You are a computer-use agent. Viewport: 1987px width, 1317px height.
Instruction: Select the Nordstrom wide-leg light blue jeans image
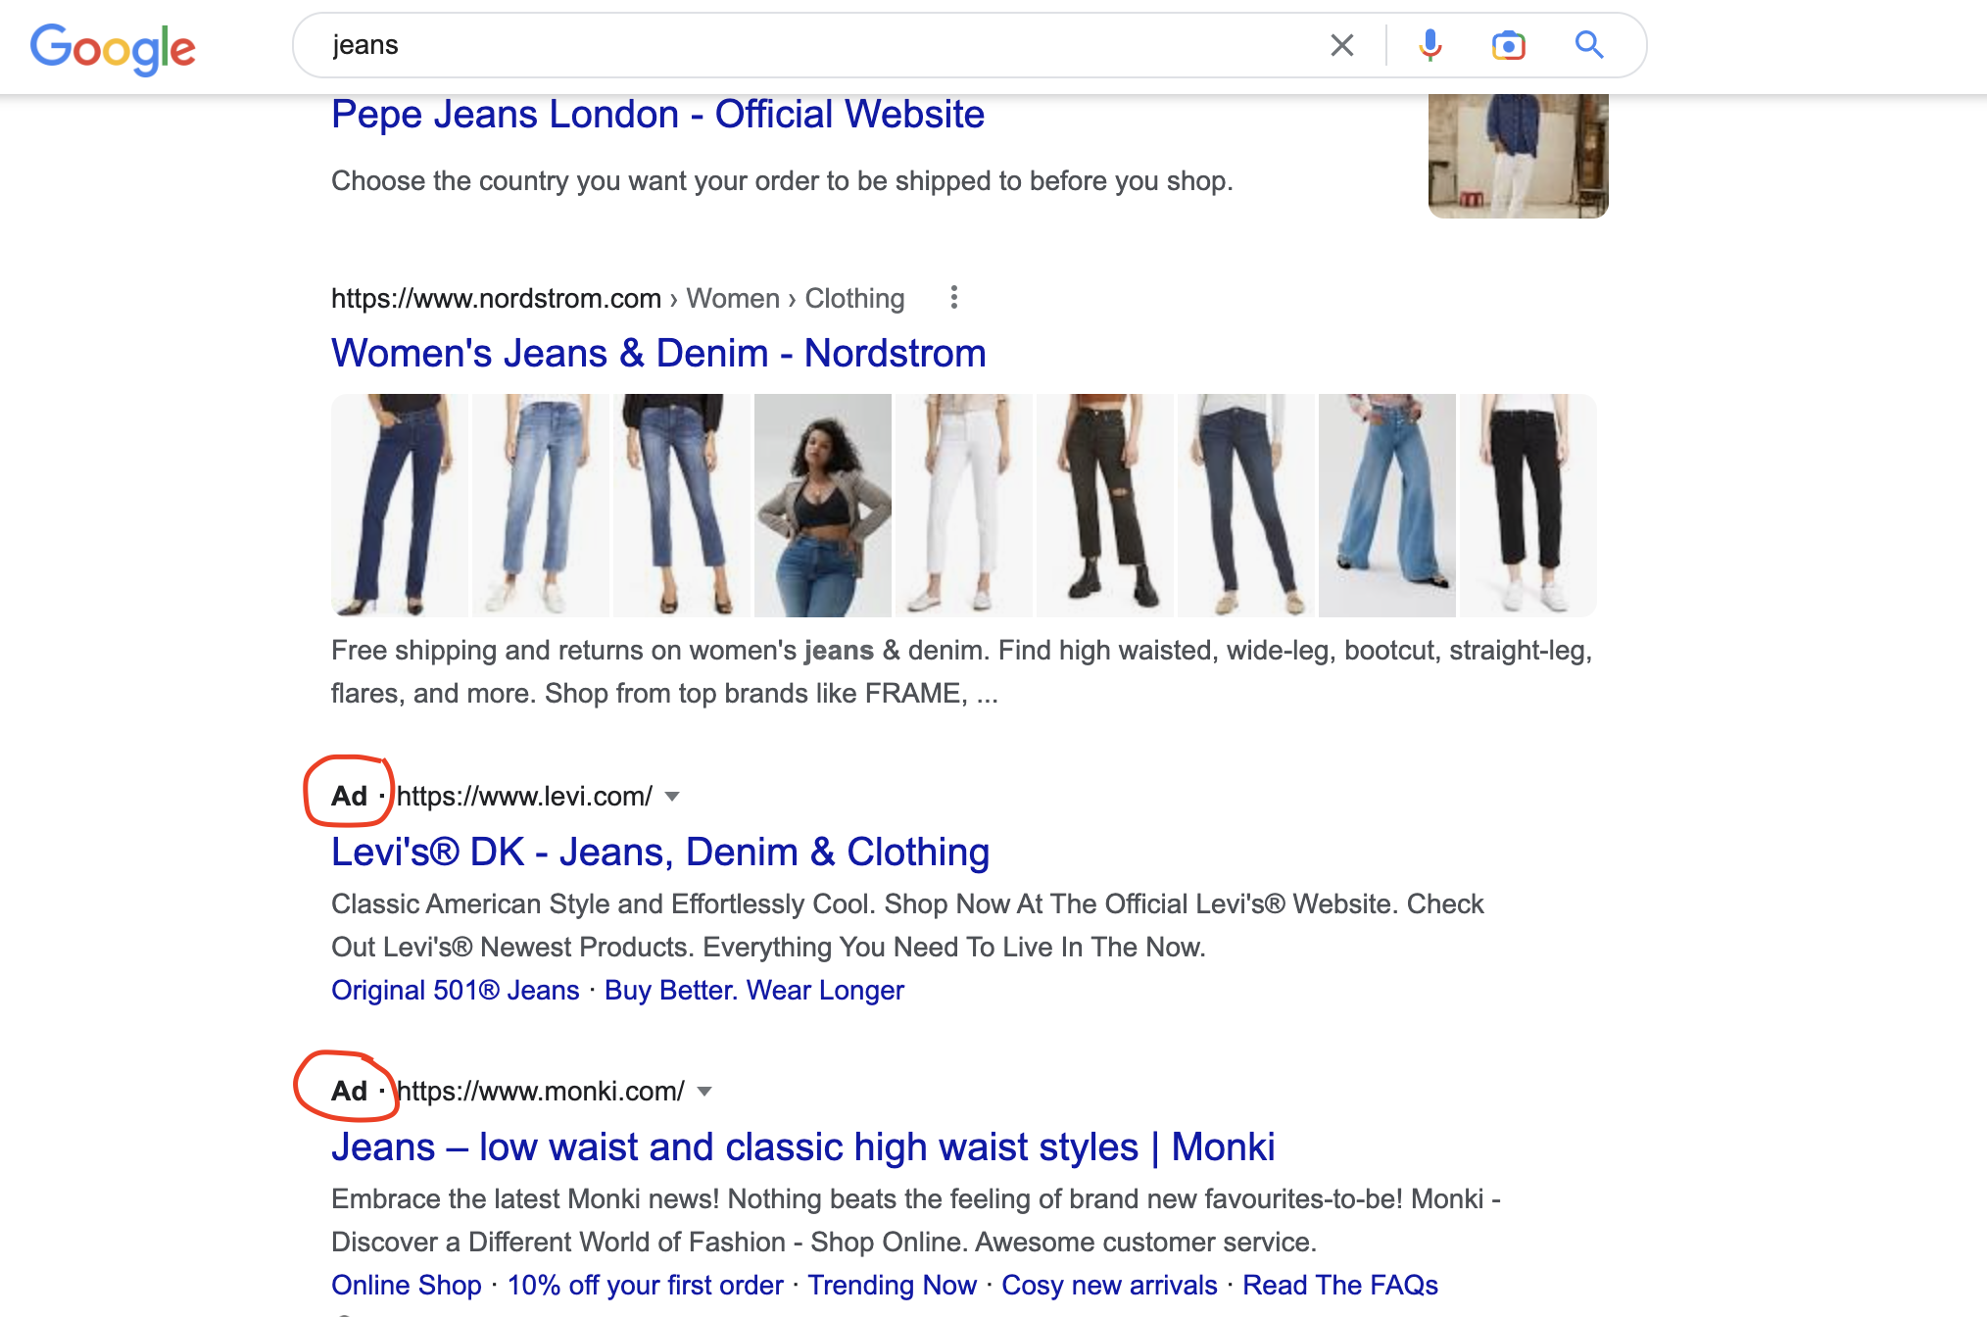click(1387, 506)
